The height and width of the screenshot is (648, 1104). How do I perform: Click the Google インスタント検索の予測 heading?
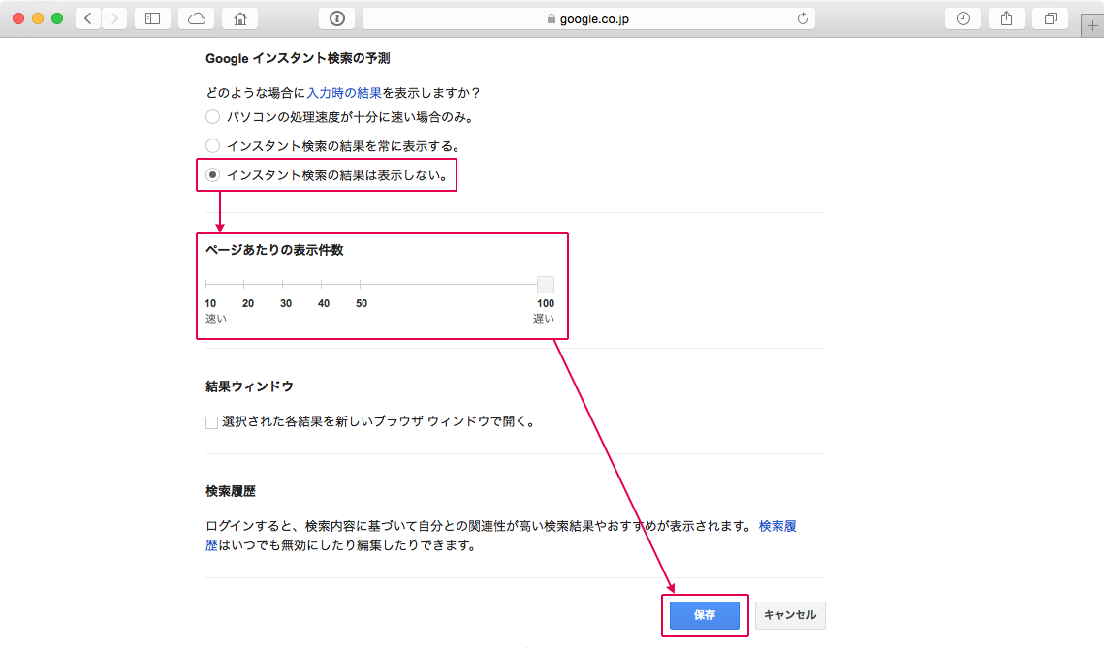[x=298, y=58]
